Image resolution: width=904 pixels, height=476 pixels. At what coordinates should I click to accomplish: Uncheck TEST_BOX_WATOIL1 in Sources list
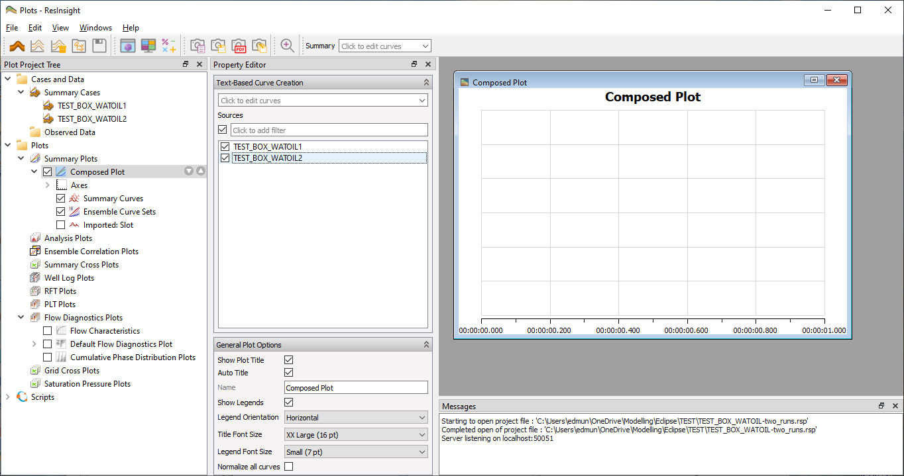(x=225, y=147)
